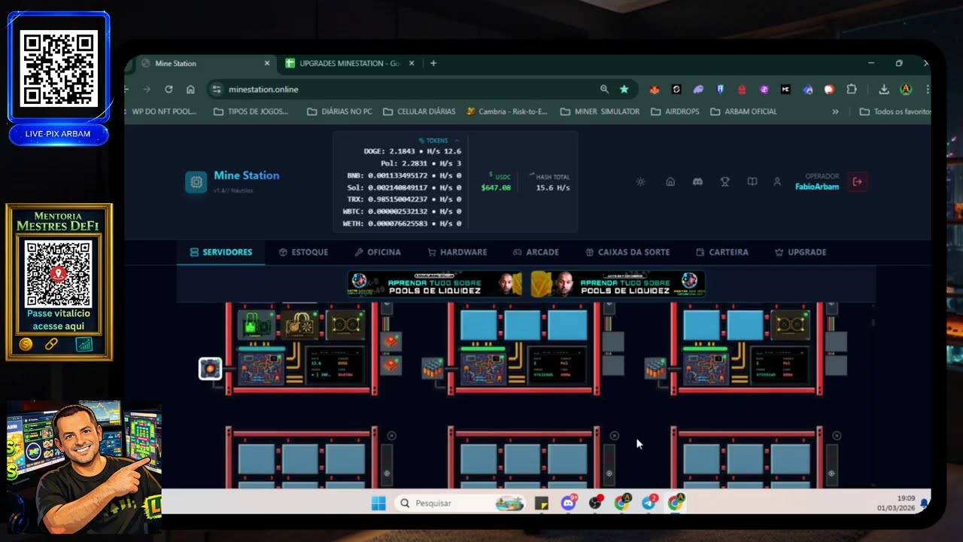Reload the page

pos(169,89)
